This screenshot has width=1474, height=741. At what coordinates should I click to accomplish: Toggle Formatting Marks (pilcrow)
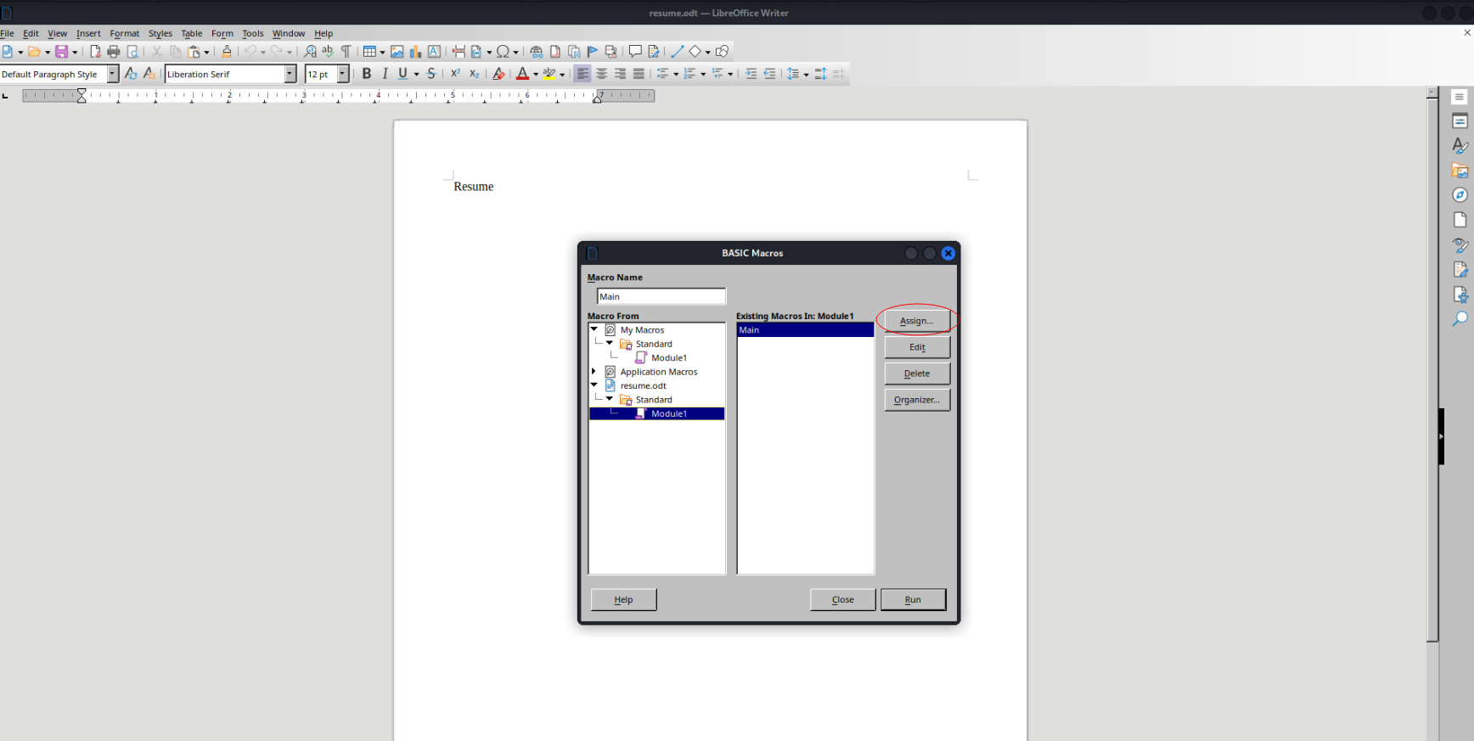click(x=346, y=52)
